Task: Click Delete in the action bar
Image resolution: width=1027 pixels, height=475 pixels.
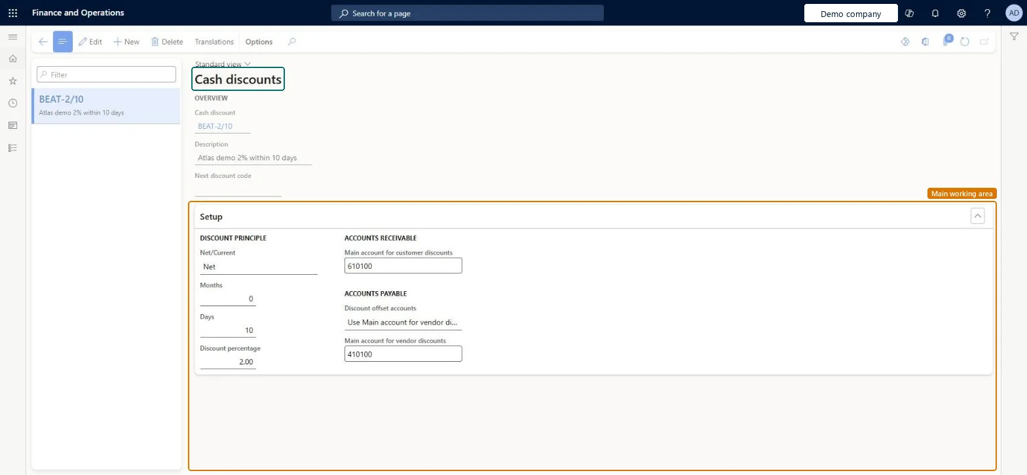Action: tap(167, 42)
